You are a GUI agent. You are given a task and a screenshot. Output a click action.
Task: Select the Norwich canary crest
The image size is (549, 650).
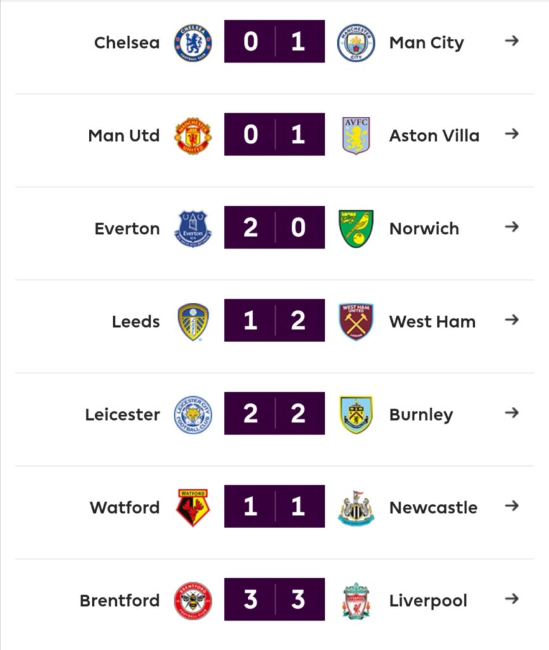355,229
